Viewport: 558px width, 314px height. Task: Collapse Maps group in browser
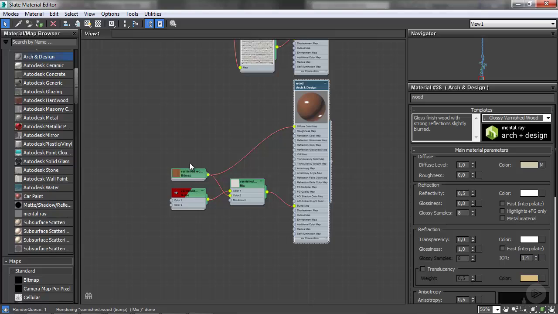pyautogui.click(x=6, y=261)
